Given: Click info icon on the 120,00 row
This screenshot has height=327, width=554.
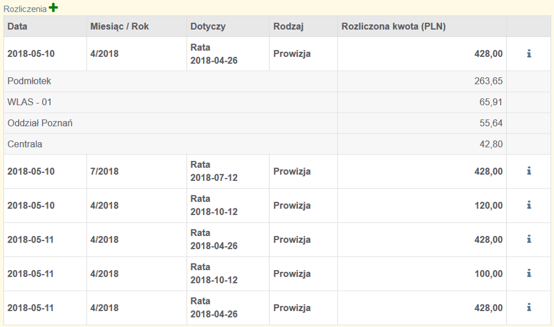Looking at the screenshot, I should 529,205.
